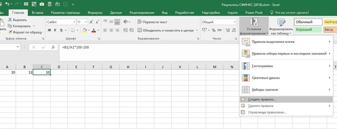The width and height of the screenshot is (337, 129).
Task: Click Объединить и поместить в центре
Action: point(166,30)
